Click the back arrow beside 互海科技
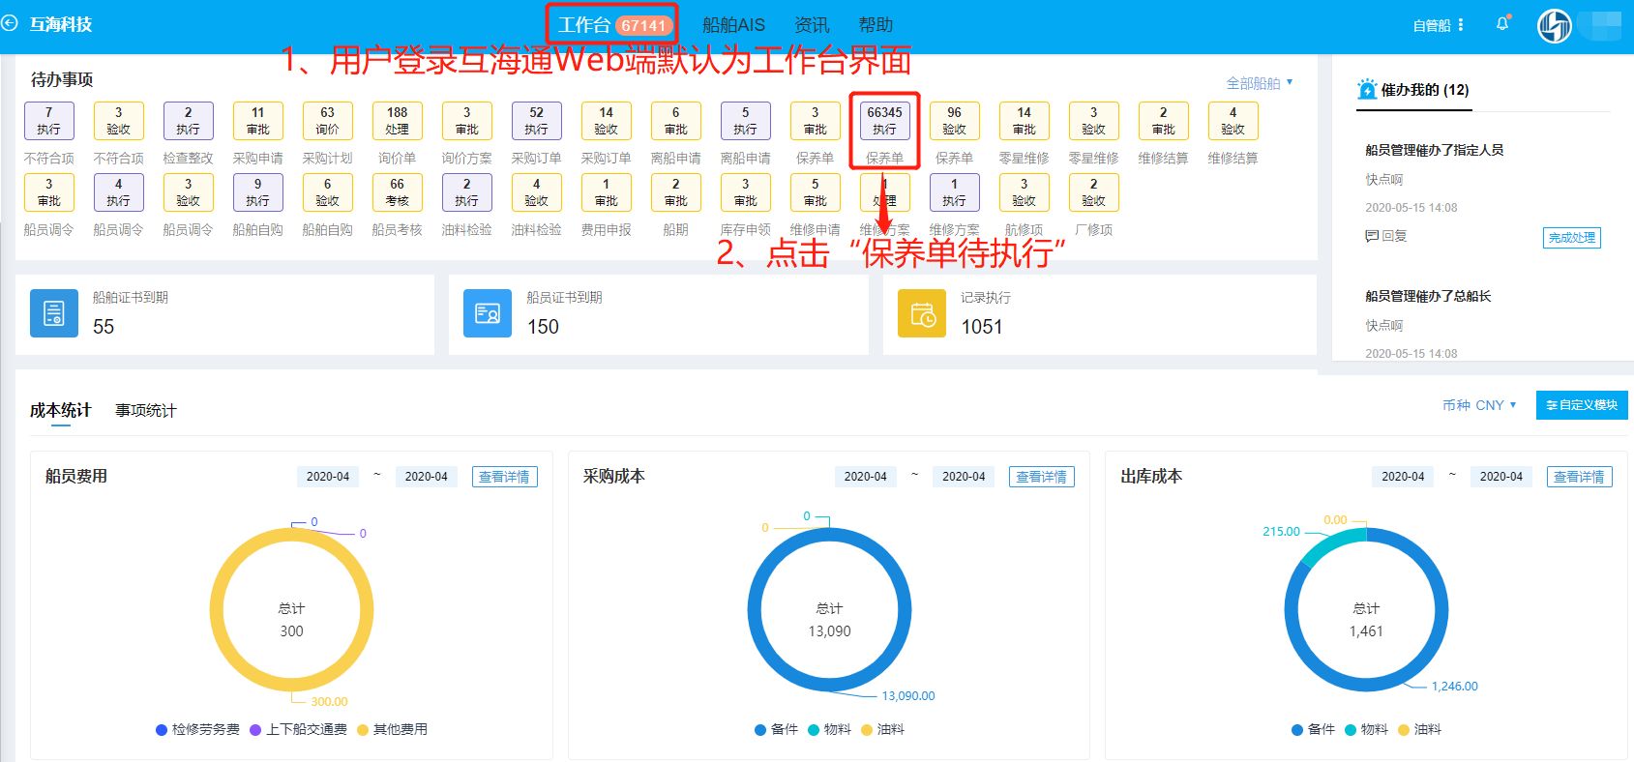The width and height of the screenshot is (1634, 762). [x=10, y=22]
